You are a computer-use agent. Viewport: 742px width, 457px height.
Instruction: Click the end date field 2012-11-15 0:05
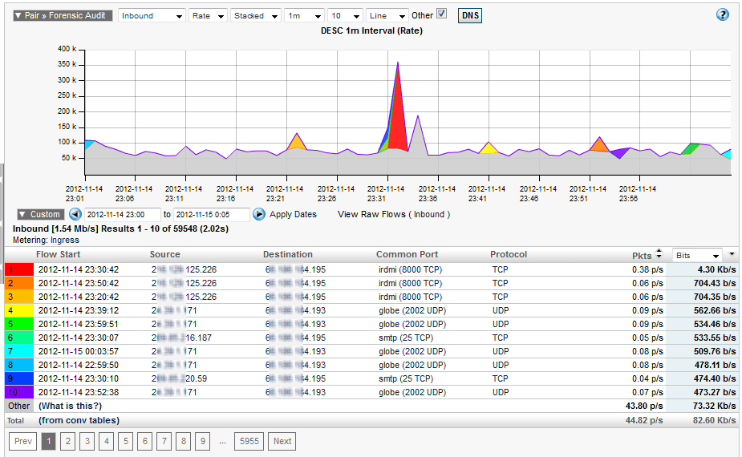tap(212, 214)
